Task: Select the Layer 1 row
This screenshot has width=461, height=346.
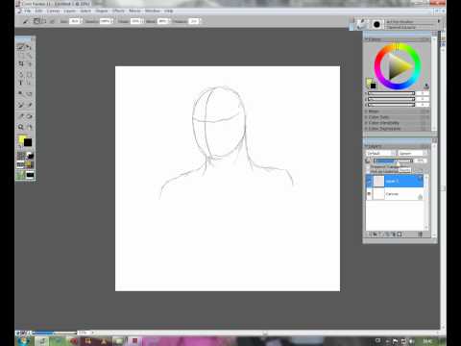Action: (x=395, y=182)
